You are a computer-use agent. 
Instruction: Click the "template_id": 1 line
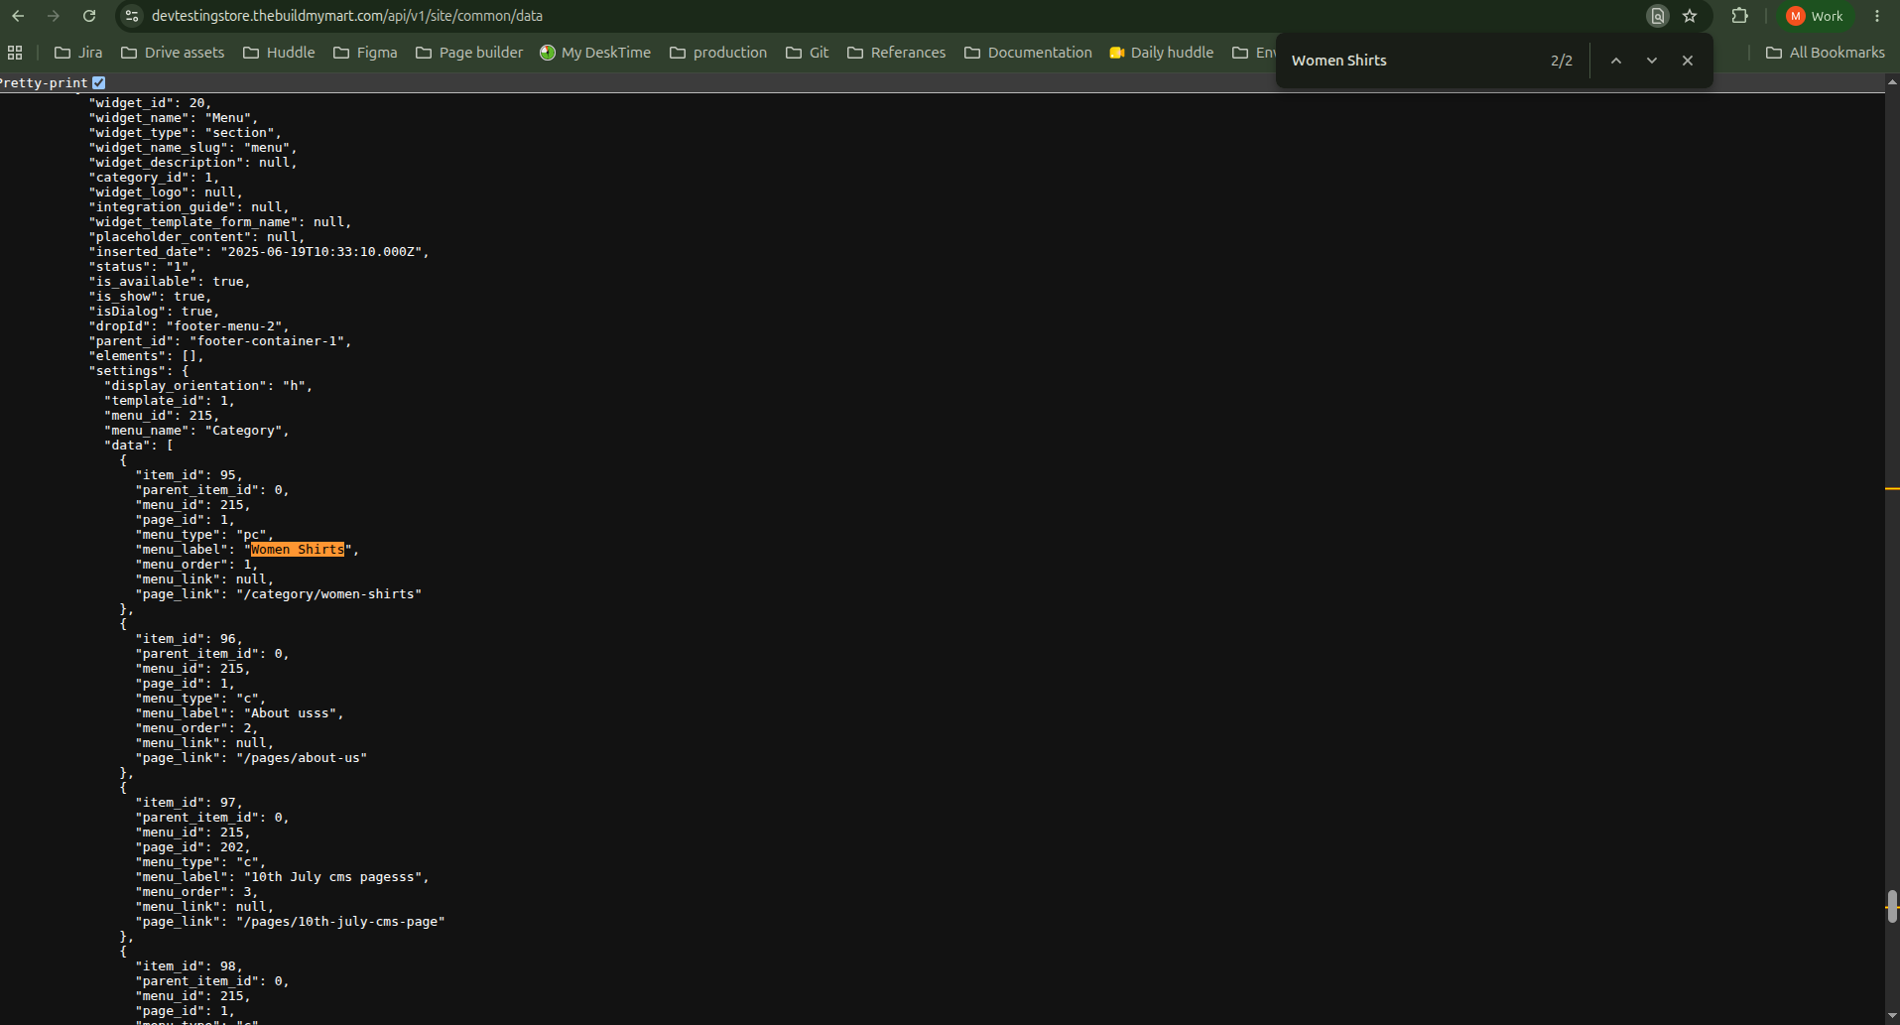pos(170,401)
